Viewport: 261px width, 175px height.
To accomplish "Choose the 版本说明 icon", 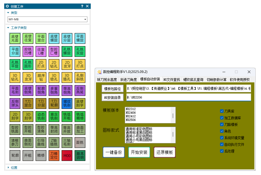I will coord(80,155).
